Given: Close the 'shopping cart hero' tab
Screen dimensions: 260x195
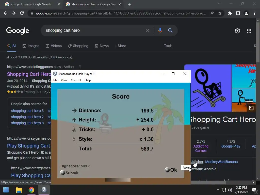Looking at the screenshot, I should coord(120,5).
